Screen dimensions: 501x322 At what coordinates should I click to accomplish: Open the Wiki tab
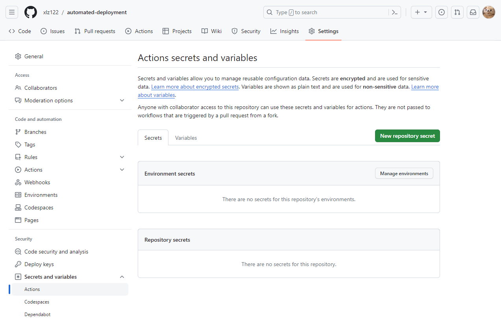coord(211,31)
